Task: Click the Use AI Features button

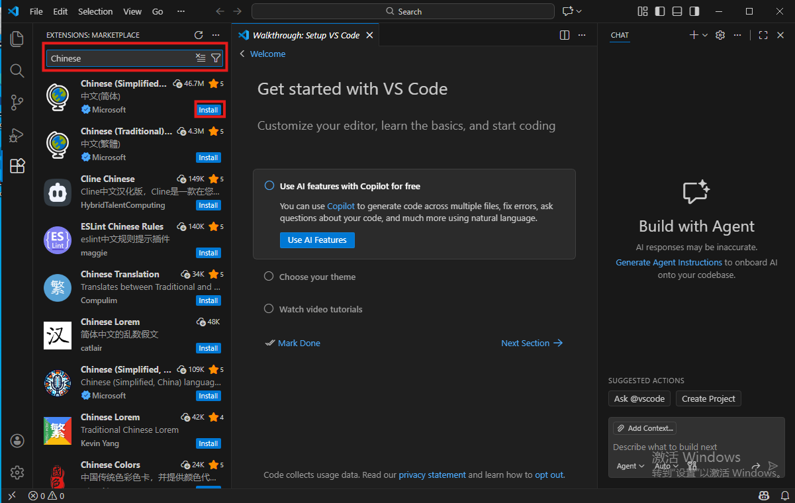Action: (317, 240)
